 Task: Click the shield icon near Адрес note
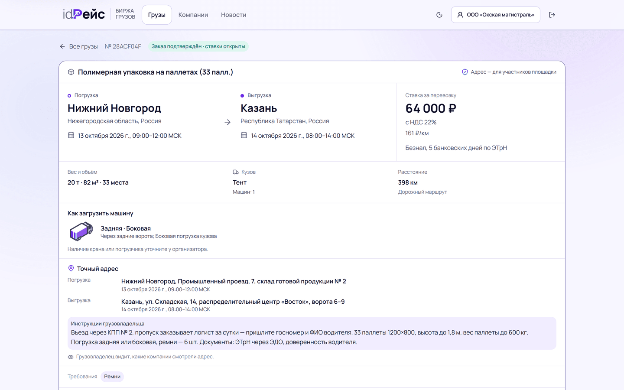point(465,72)
